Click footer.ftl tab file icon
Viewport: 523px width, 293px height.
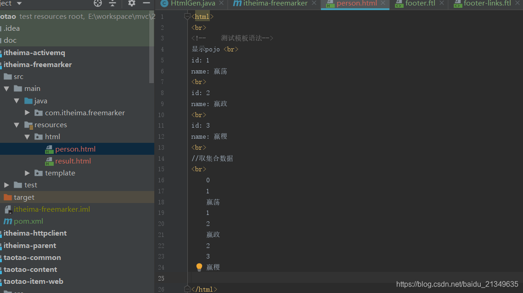point(399,4)
